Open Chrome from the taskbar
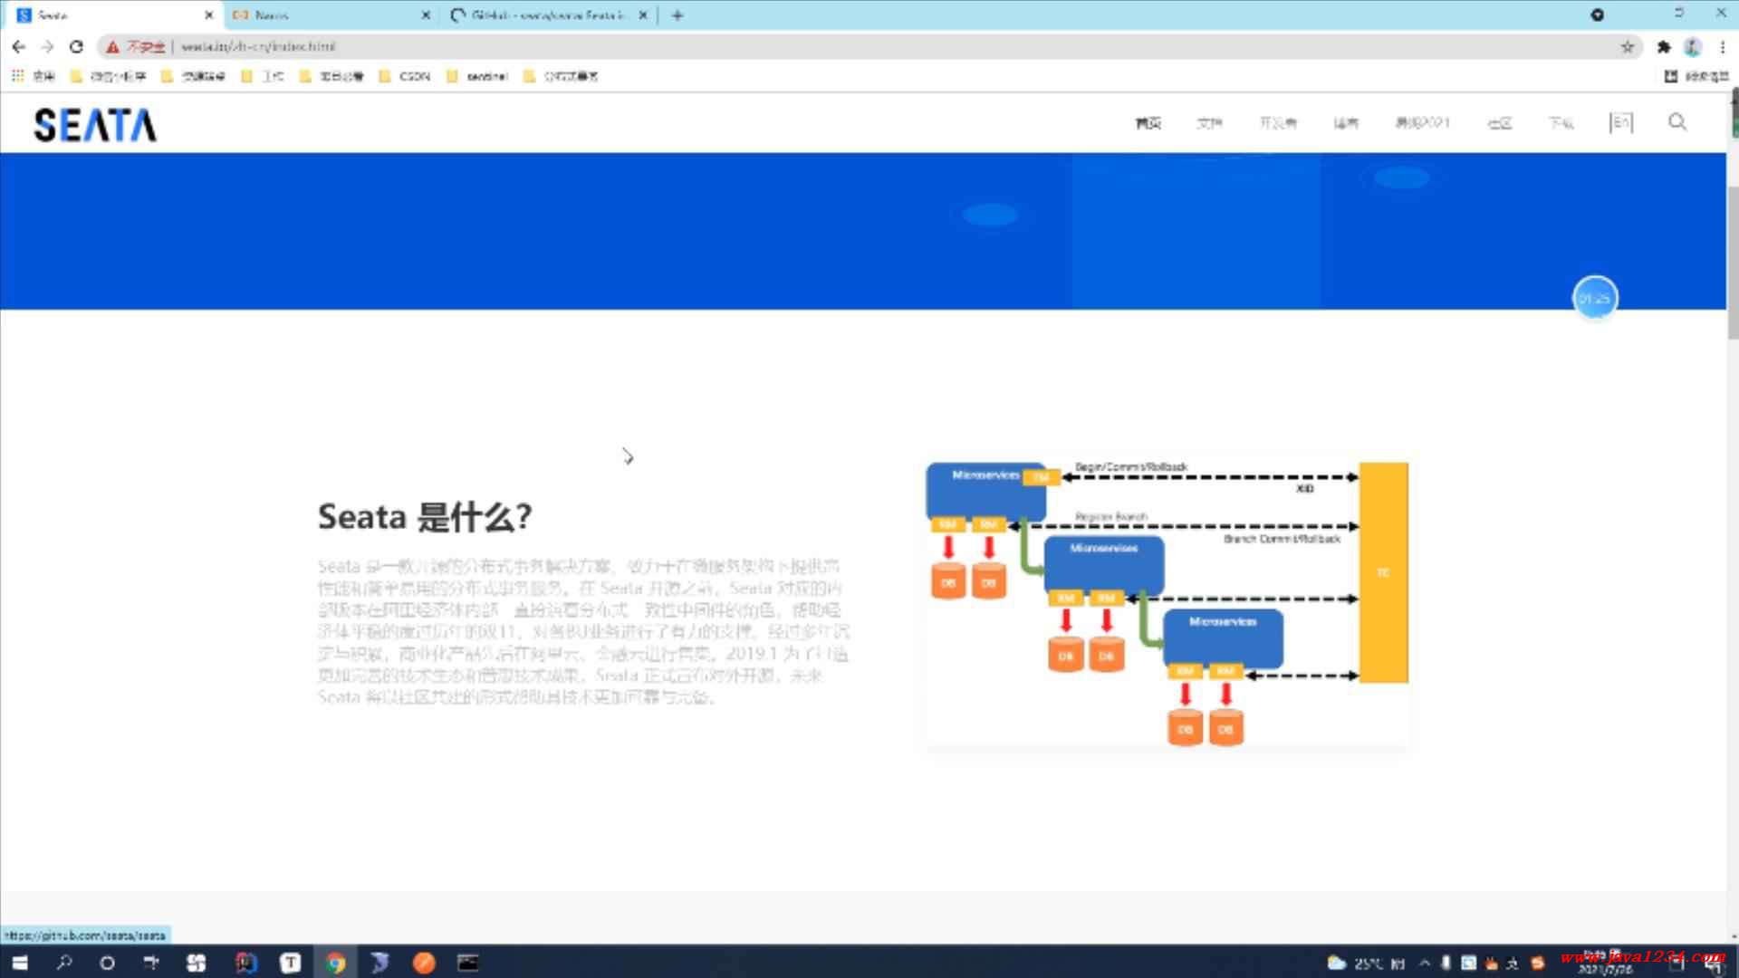Screen dimensions: 1739x978 coord(335,962)
